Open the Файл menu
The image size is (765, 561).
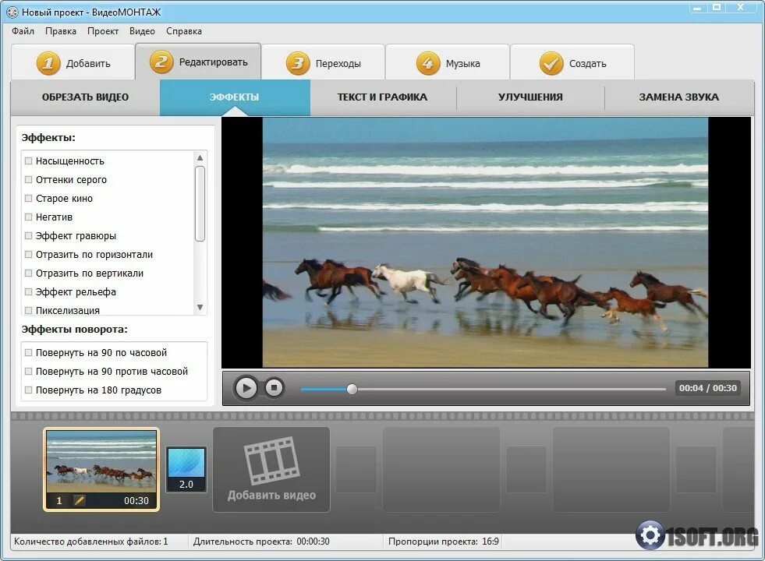point(23,31)
